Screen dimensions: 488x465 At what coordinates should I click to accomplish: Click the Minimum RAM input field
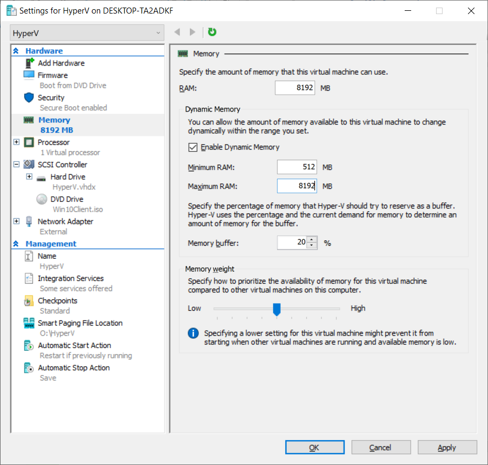[x=296, y=168]
